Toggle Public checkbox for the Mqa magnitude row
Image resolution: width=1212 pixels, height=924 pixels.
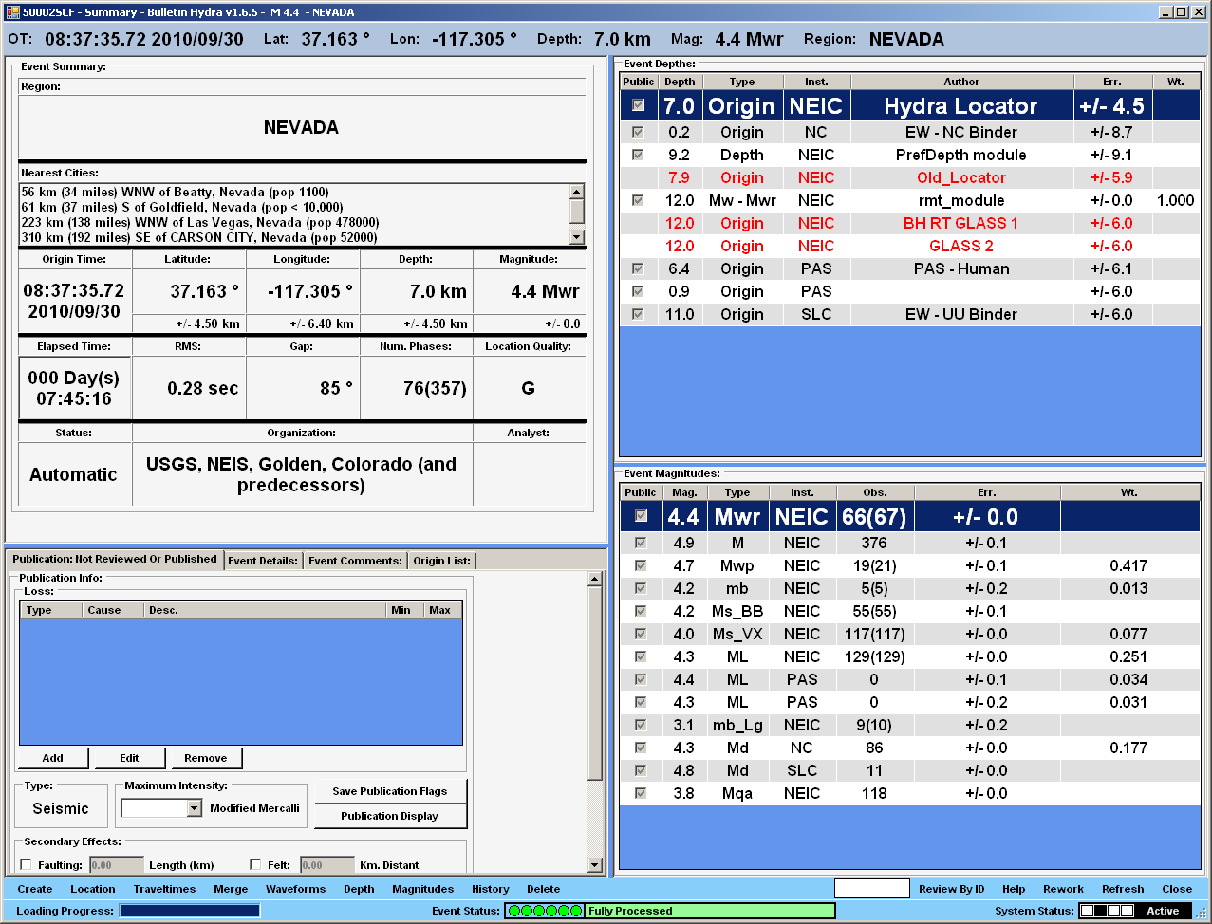coord(641,793)
